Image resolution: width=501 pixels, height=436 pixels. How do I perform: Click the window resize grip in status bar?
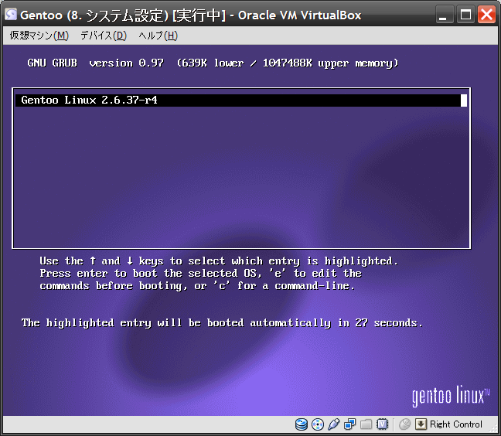(493, 428)
